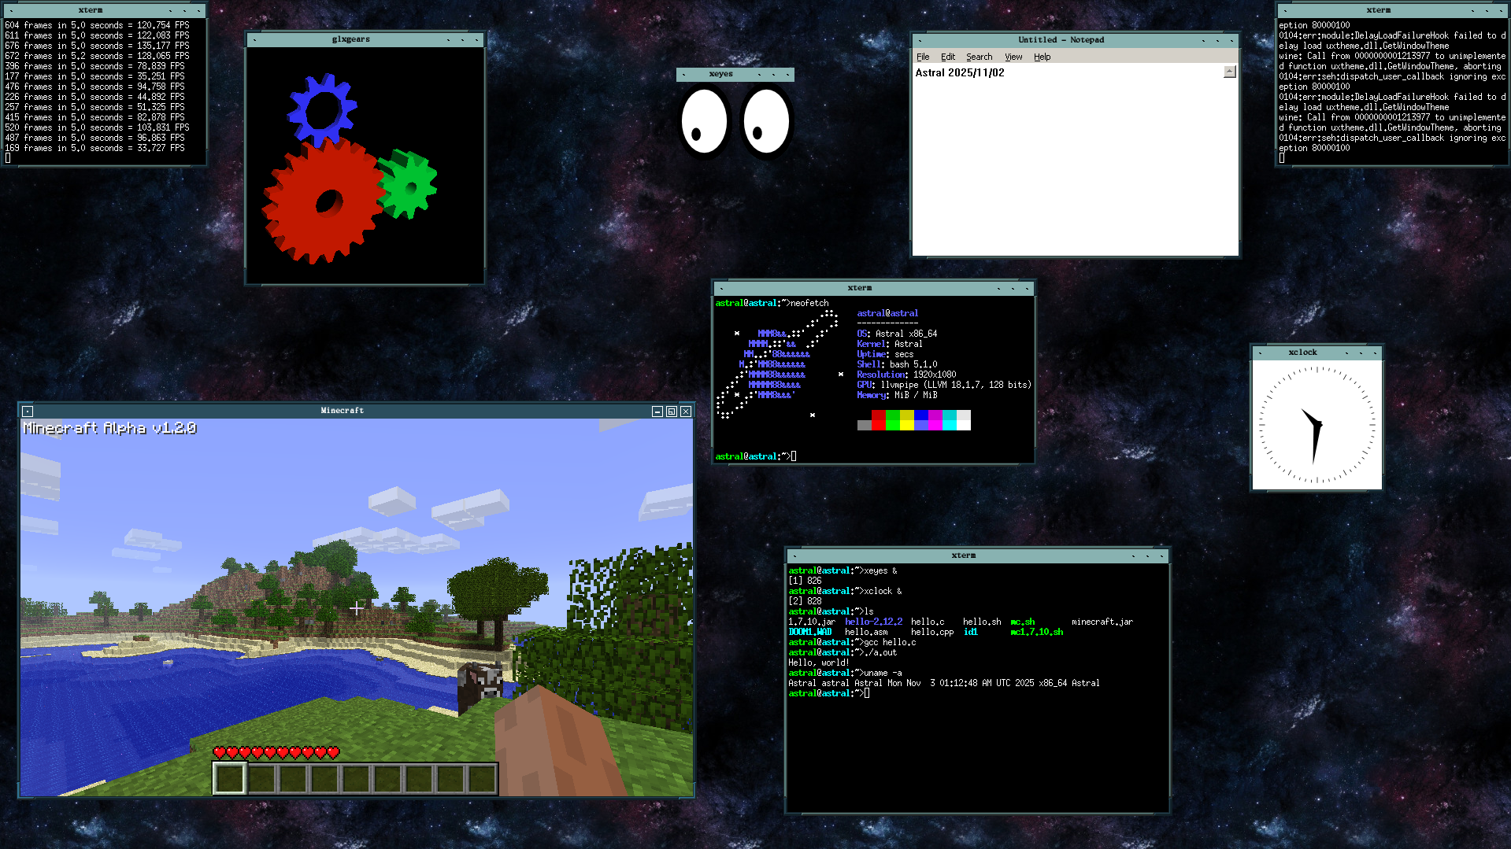This screenshot has width=1511, height=849.
Task: Focus the xterm showing the uname output
Action: 976,747
